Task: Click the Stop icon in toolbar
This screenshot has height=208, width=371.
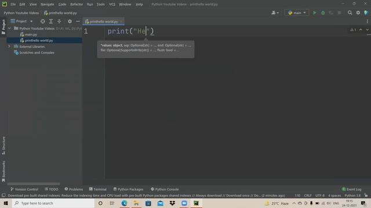Action: 339,13
